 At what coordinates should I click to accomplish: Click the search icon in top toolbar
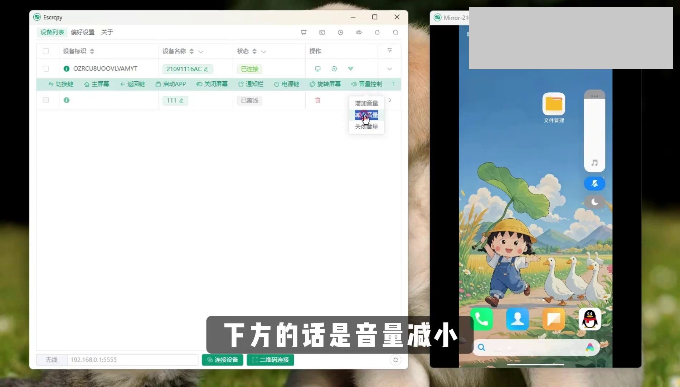[395, 32]
